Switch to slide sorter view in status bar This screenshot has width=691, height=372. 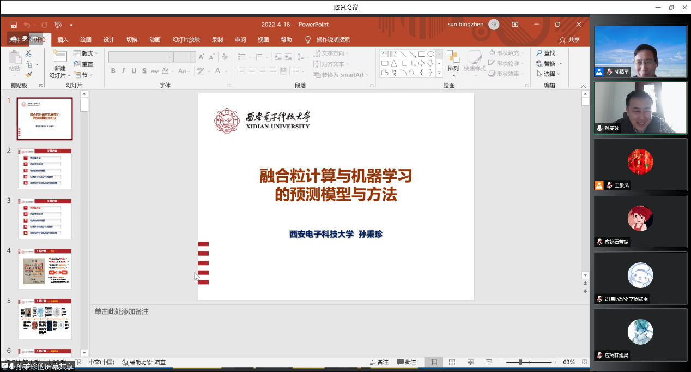452,362
